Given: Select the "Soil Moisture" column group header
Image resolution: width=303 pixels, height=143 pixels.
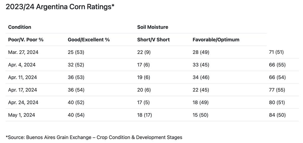Looking at the screenshot, I should coord(153,27).
